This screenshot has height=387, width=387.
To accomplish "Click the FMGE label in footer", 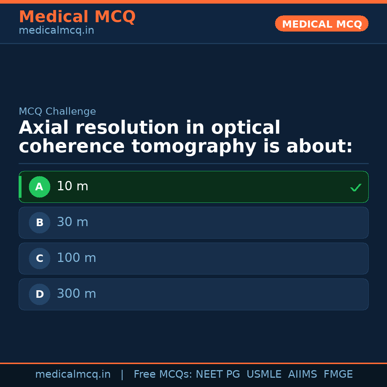I will coord(338,374).
